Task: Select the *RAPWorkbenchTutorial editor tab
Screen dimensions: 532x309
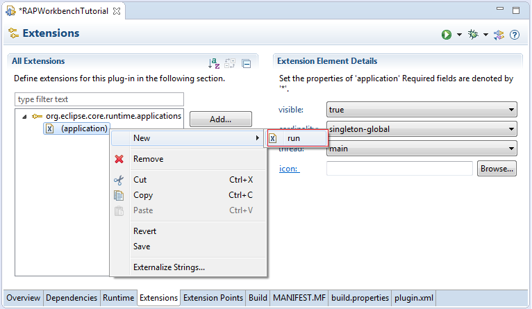Action: pyautogui.click(x=63, y=11)
